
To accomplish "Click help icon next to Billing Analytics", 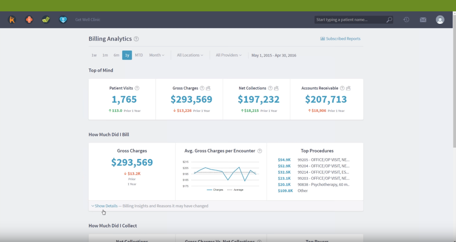I will coord(136,39).
